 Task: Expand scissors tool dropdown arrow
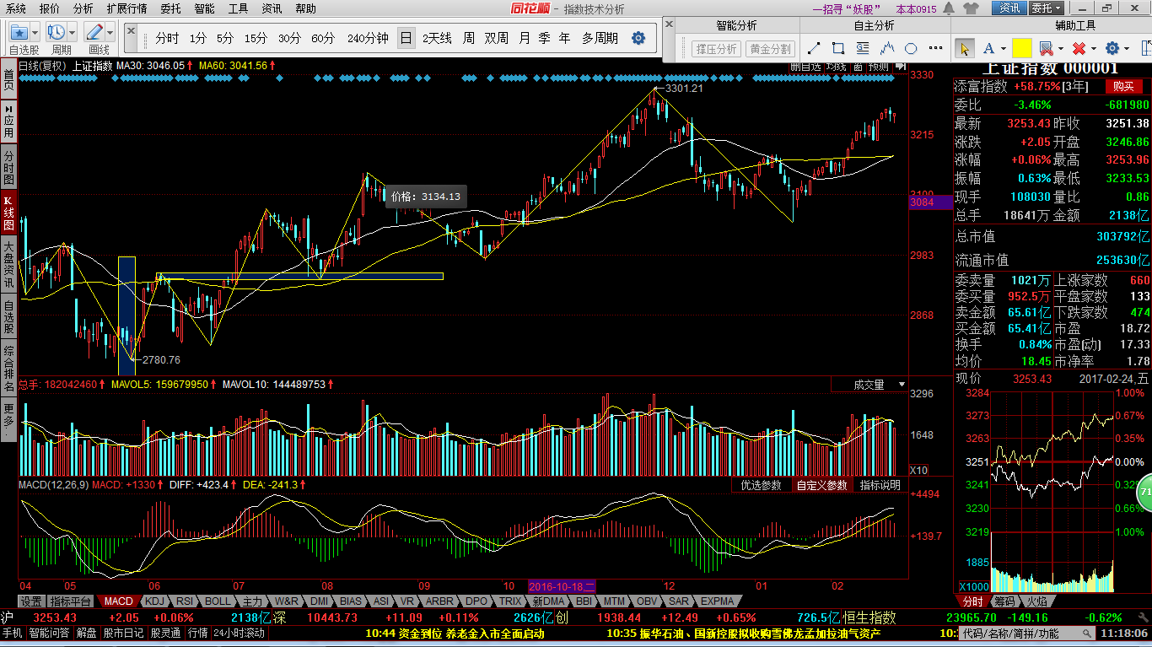tap(1061, 49)
